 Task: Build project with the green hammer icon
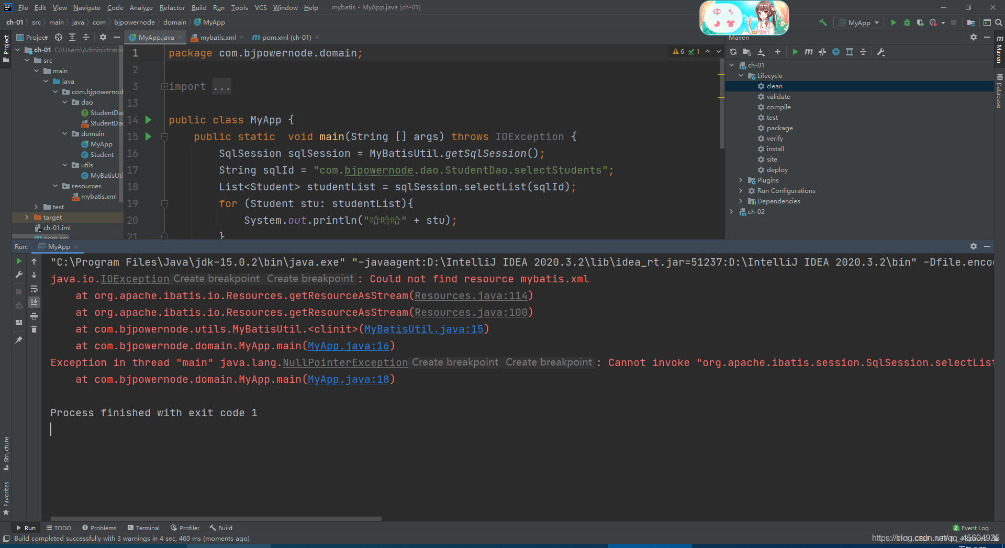click(823, 22)
